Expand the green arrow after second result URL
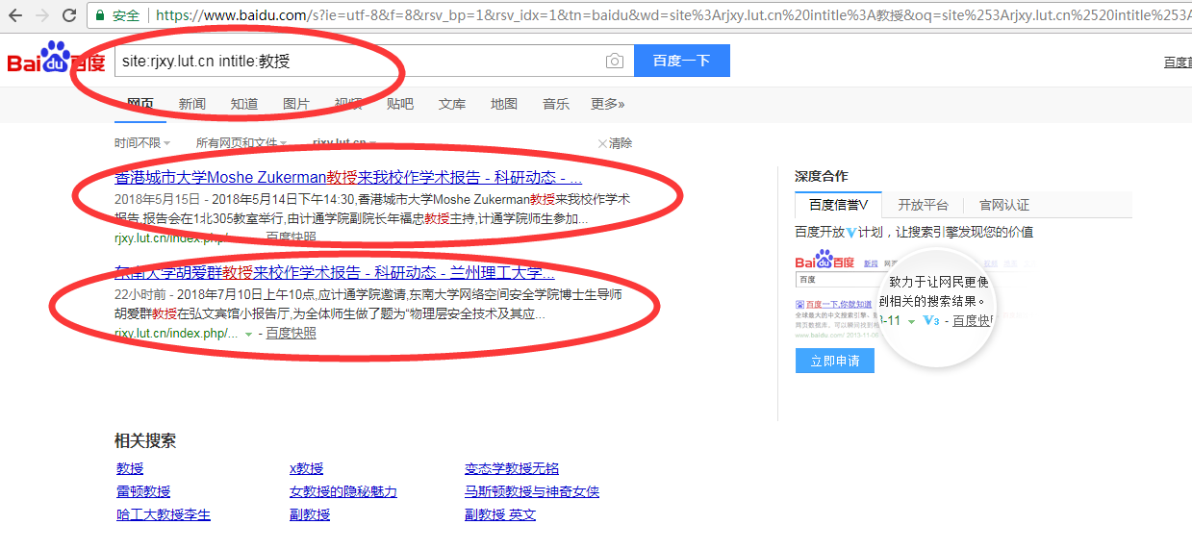The height and width of the screenshot is (550, 1192). [x=249, y=334]
